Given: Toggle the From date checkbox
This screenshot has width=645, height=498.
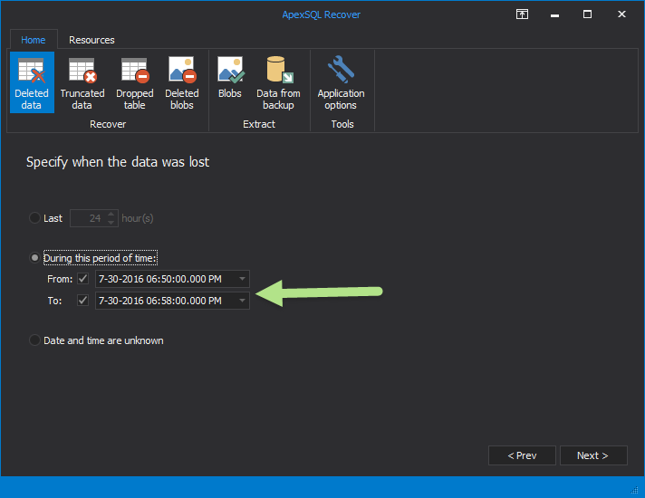Looking at the screenshot, I should (x=82, y=279).
